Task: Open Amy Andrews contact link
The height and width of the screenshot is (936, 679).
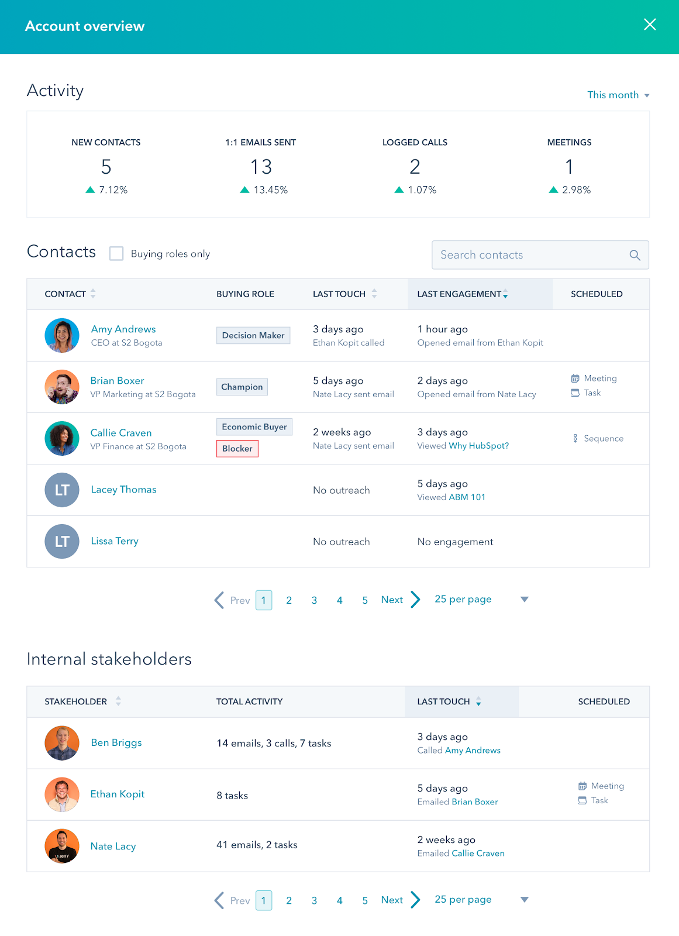Action: 123,329
